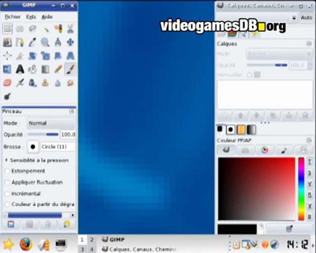Screen dimensions: 316x253
Task: Click the Auto button
Action: click(x=307, y=18)
